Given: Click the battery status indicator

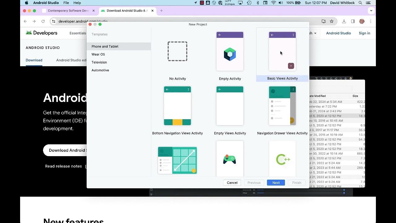Looking at the screenshot, I should pos(294,3).
